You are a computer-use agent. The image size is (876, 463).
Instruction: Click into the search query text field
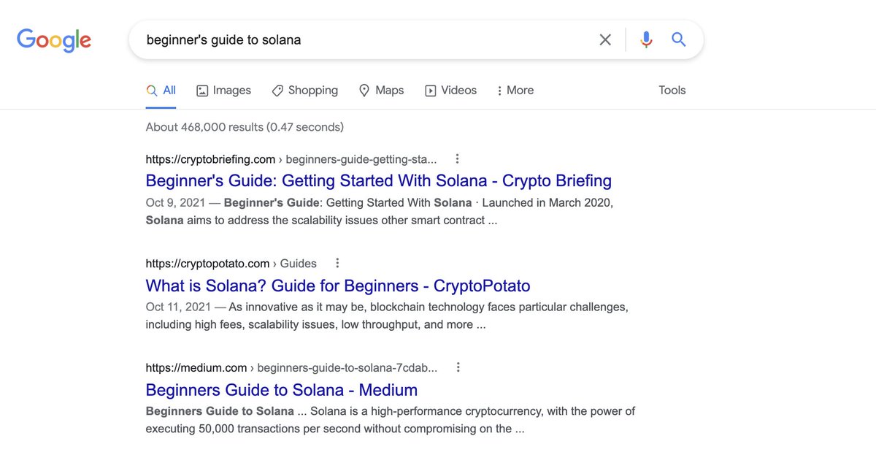pyautogui.click(x=365, y=40)
